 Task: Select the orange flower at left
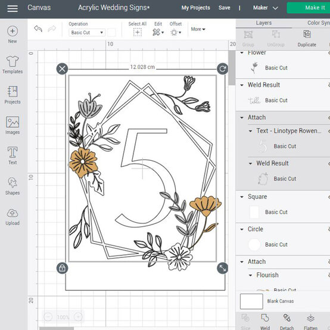coord(83,162)
